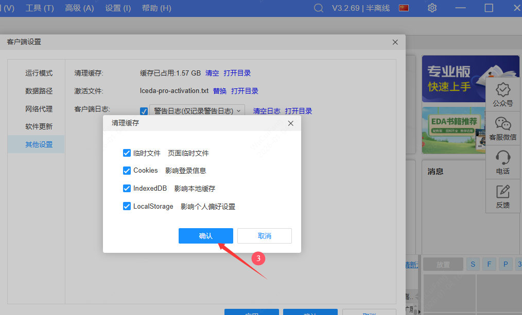Disable the Cookies cleanup checkbox
Screen dimensions: 522x315
tap(126, 171)
